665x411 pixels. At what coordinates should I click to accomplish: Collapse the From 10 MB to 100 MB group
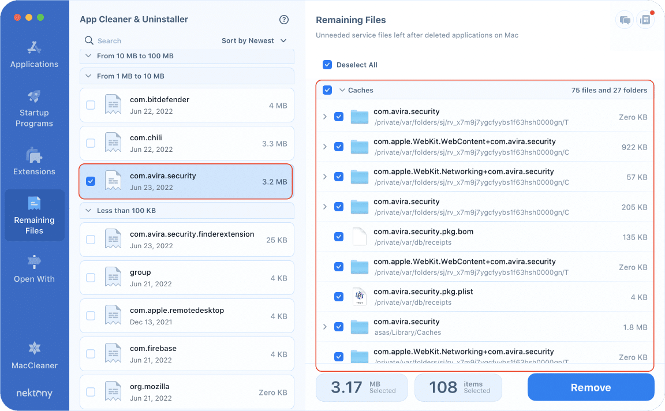click(x=88, y=55)
